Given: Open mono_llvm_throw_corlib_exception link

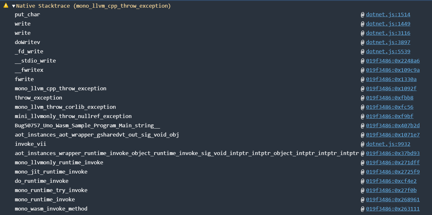Looking at the screenshot, I should 390,107.
